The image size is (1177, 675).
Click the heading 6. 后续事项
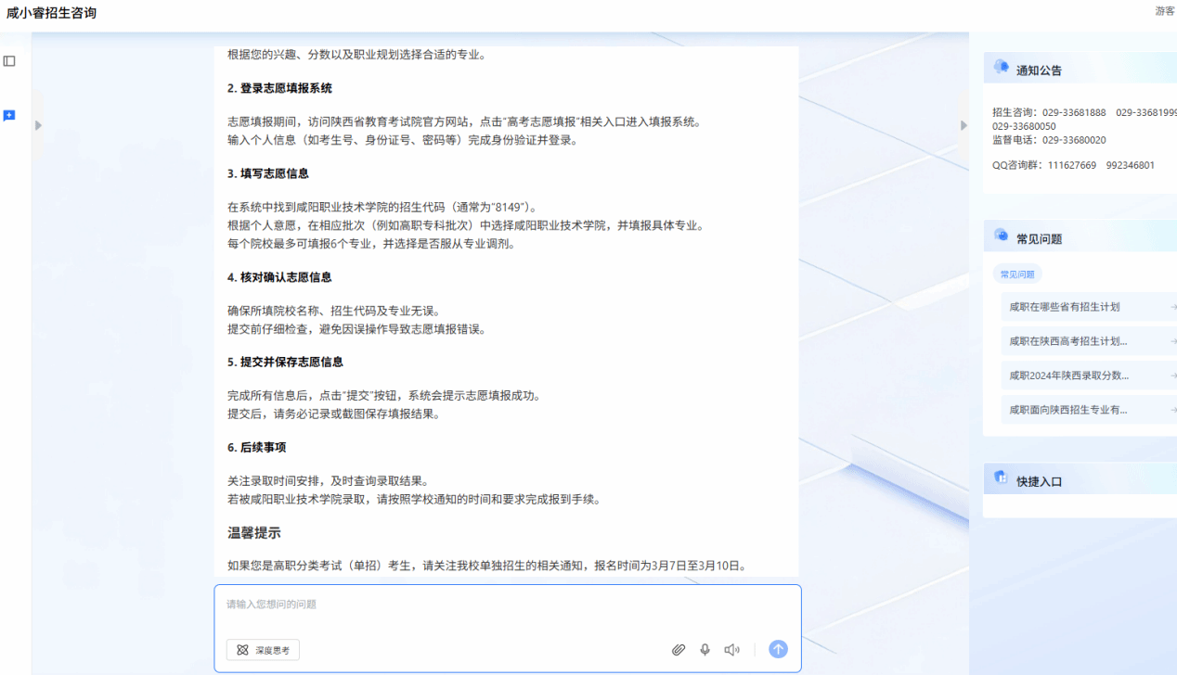point(256,447)
